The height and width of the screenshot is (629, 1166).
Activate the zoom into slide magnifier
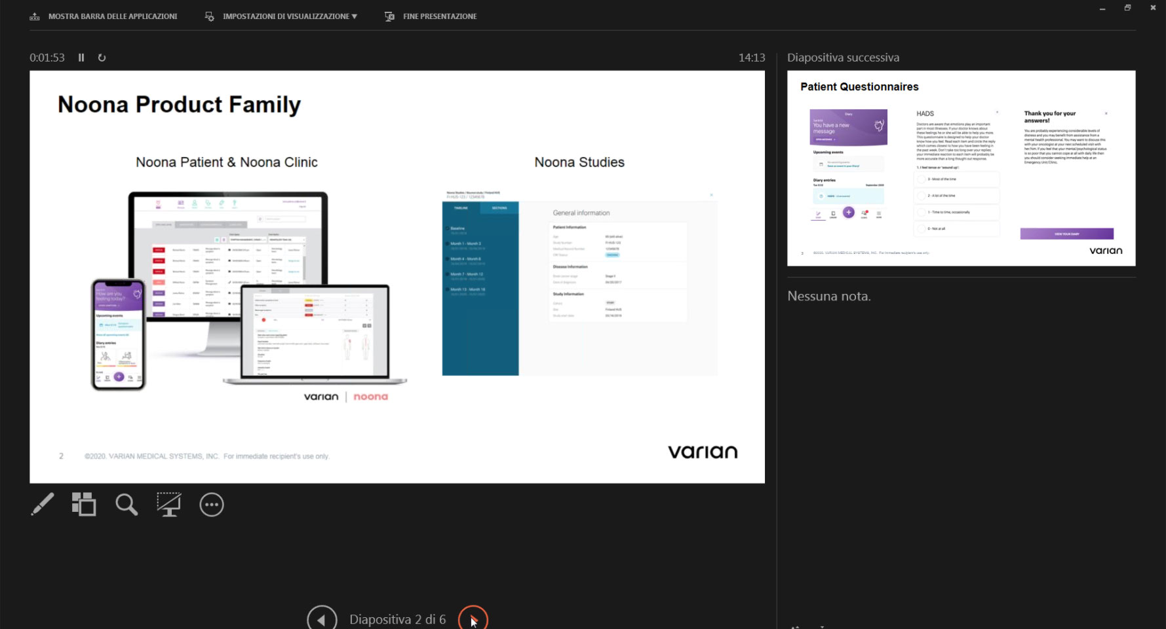coord(126,505)
